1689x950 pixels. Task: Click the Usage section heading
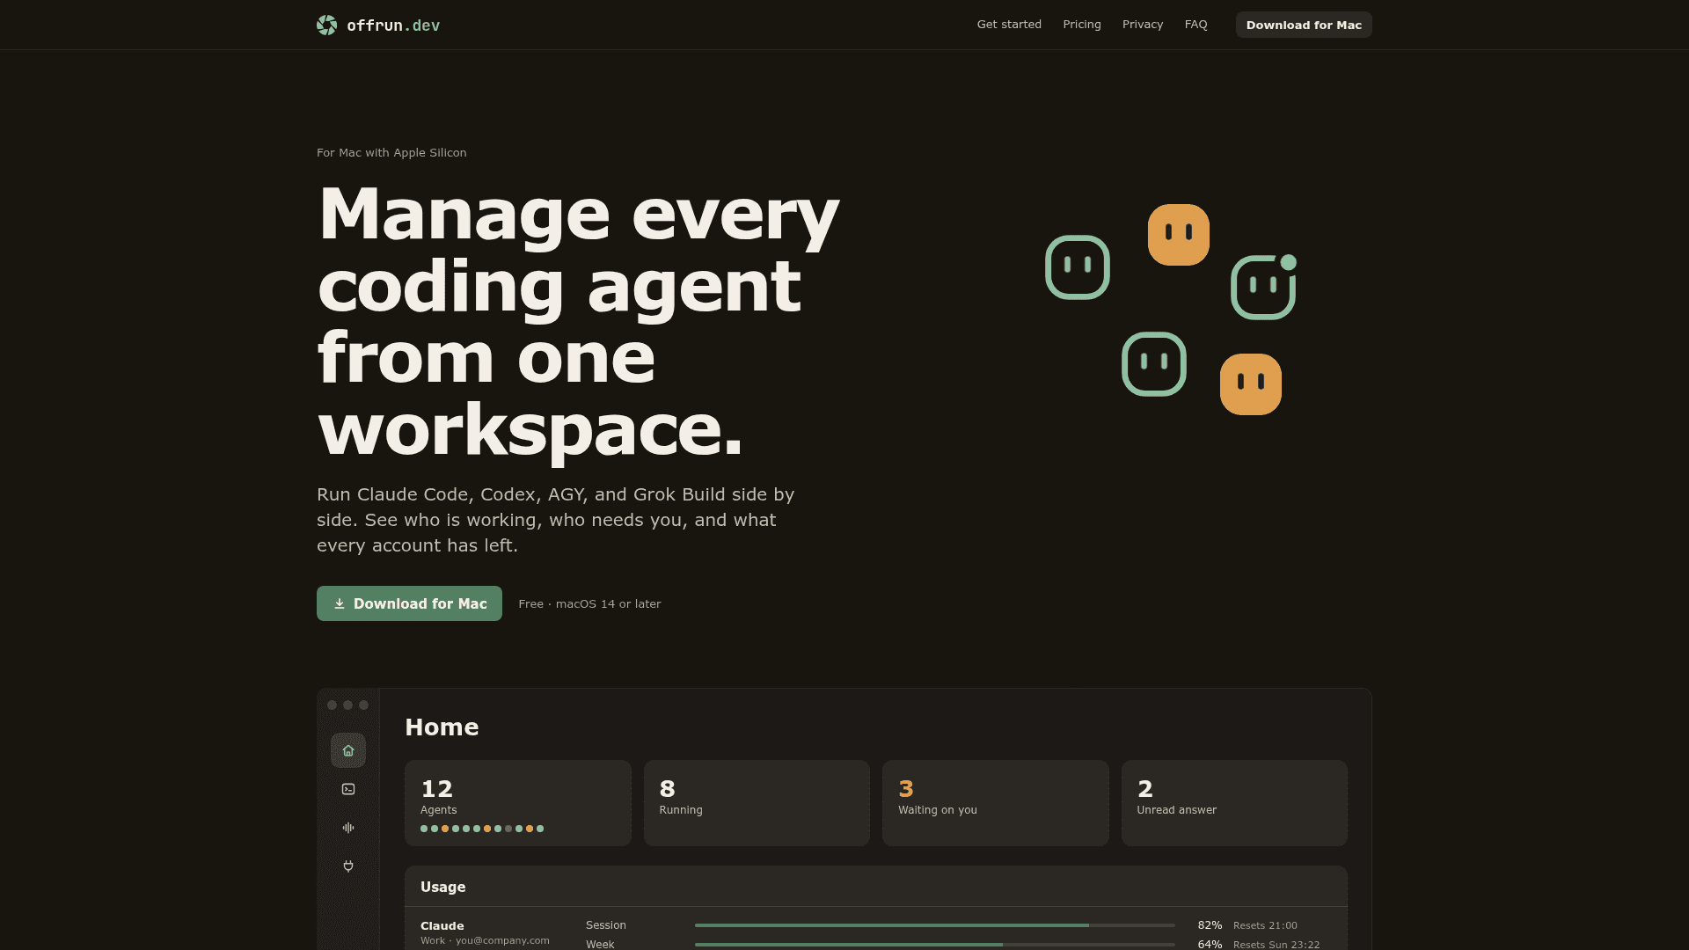coord(443,887)
